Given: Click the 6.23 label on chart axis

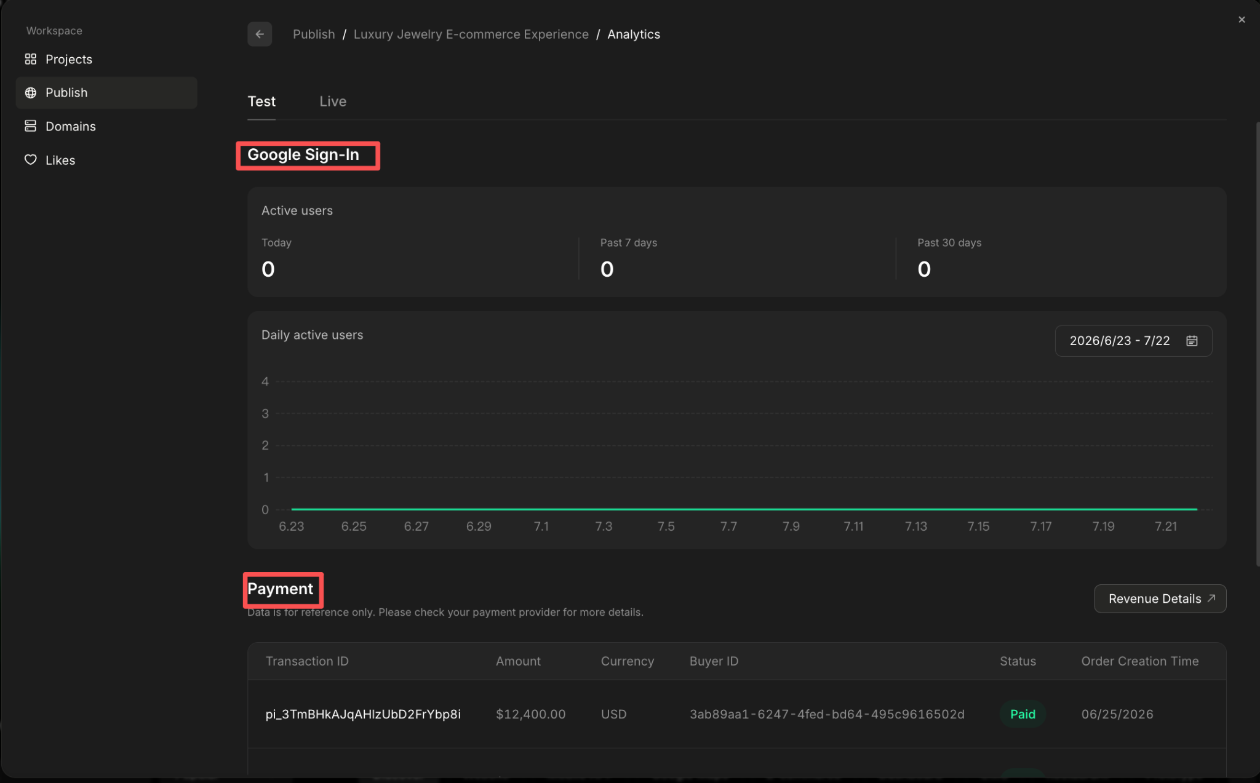Looking at the screenshot, I should click(x=292, y=527).
